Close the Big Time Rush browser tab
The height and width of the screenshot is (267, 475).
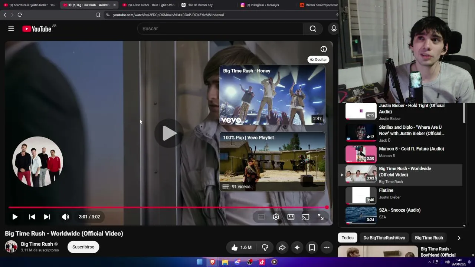pyautogui.click(x=114, y=5)
